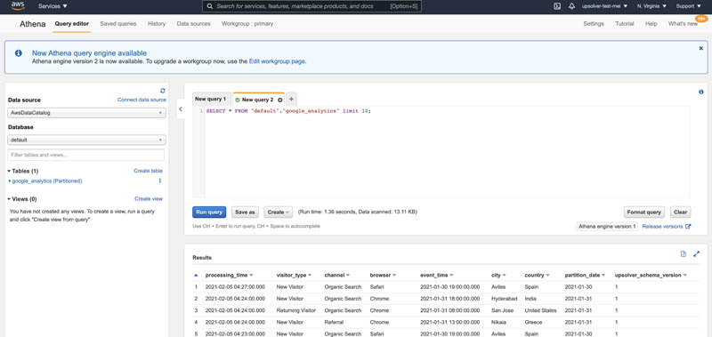
Task: Open the Release versions link
Action: [x=662, y=227]
